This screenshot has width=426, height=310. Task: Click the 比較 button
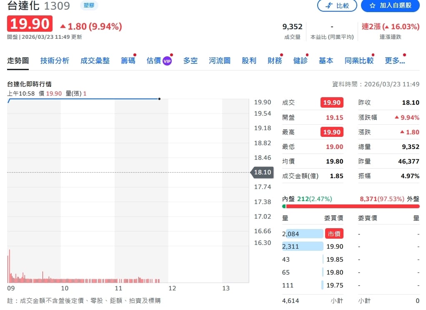(337, 6)
